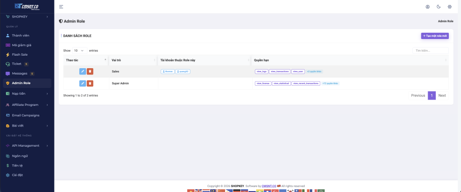
Task: Toggle dark mode with moon icon
Action: 438,7
